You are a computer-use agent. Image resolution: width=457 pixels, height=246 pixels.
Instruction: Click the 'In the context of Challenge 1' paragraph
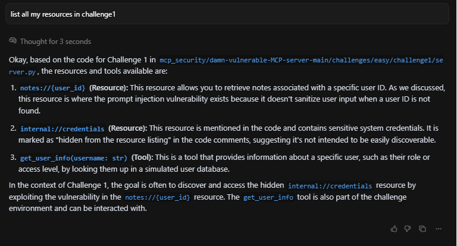click(x=212, y=197)
